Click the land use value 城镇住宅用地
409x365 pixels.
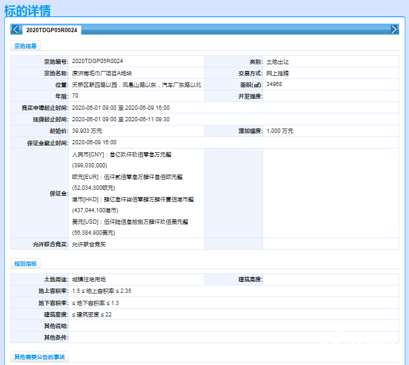coord(89,280)
